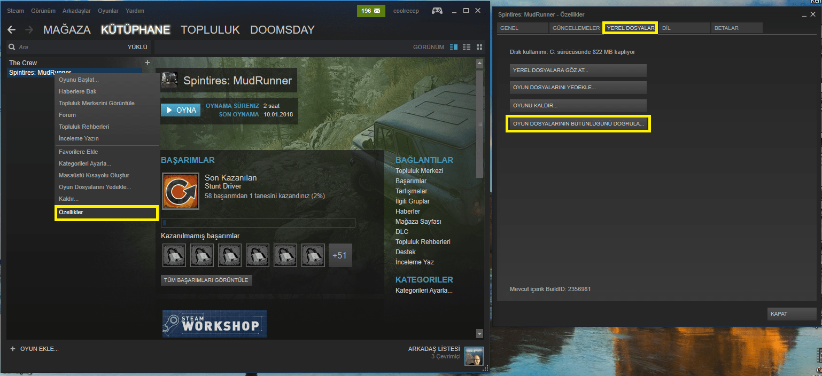Go to the KÜTÜPHANE section
822x376 pixels.
136,30
